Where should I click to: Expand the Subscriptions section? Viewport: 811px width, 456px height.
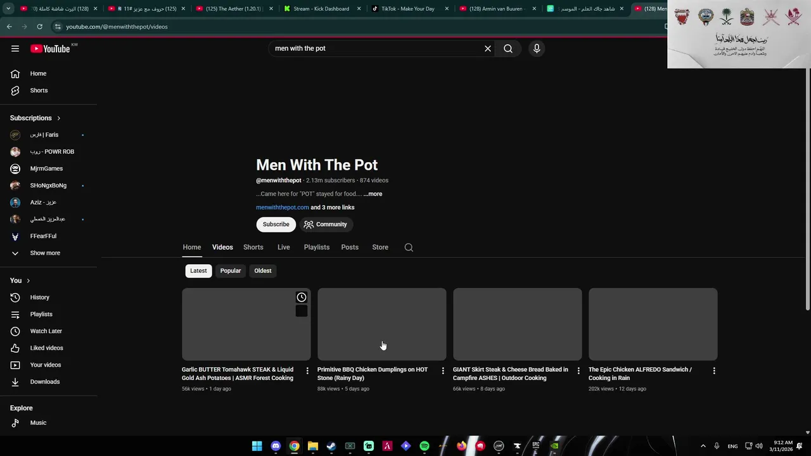(35, 118)
